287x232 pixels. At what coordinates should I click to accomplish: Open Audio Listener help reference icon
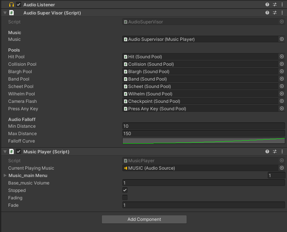(267, 4)
